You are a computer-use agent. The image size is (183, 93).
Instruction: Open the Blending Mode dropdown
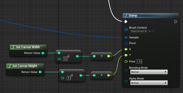pos(149,72)
